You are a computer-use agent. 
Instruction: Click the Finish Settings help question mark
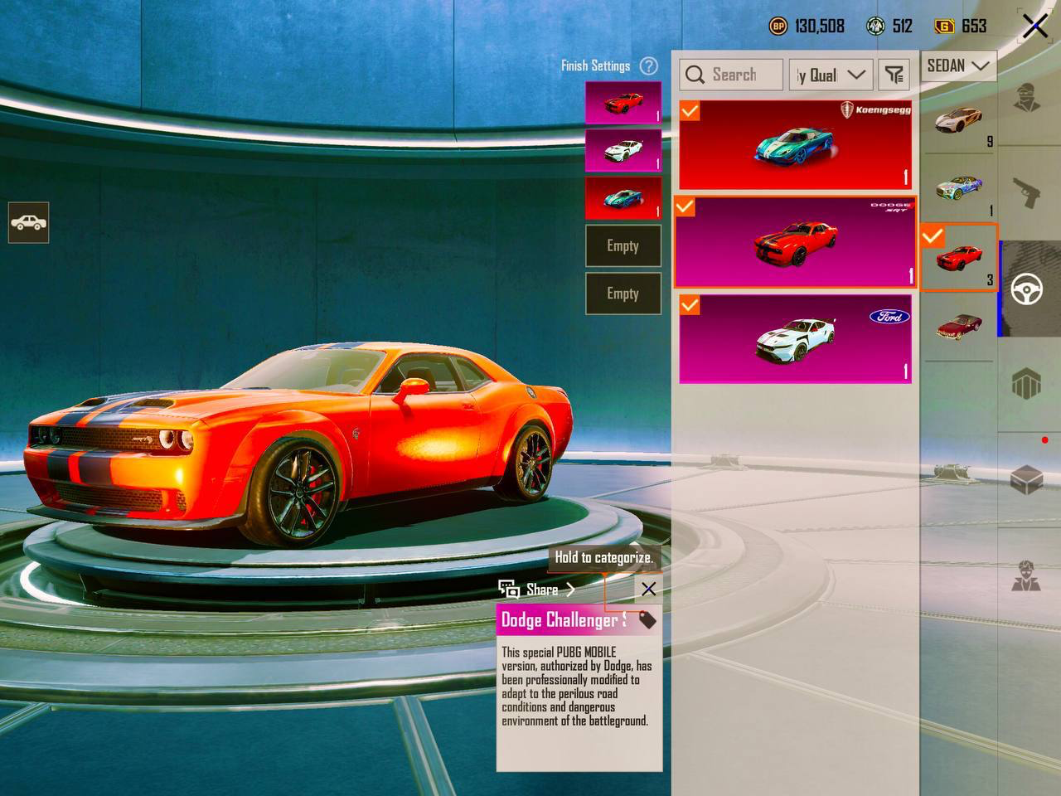pos(649,66)
